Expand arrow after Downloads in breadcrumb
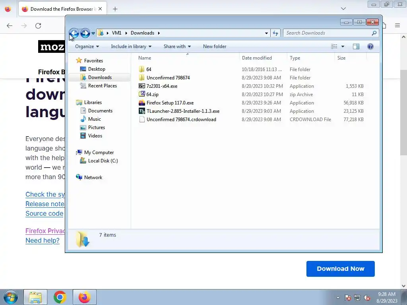The image size is (407, 305). coord(159,33)
